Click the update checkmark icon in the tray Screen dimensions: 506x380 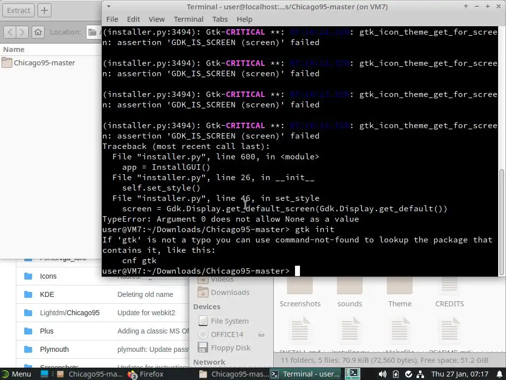409,374
